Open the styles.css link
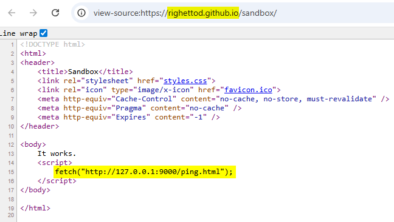394x222 pixels. tap(185, 81)
